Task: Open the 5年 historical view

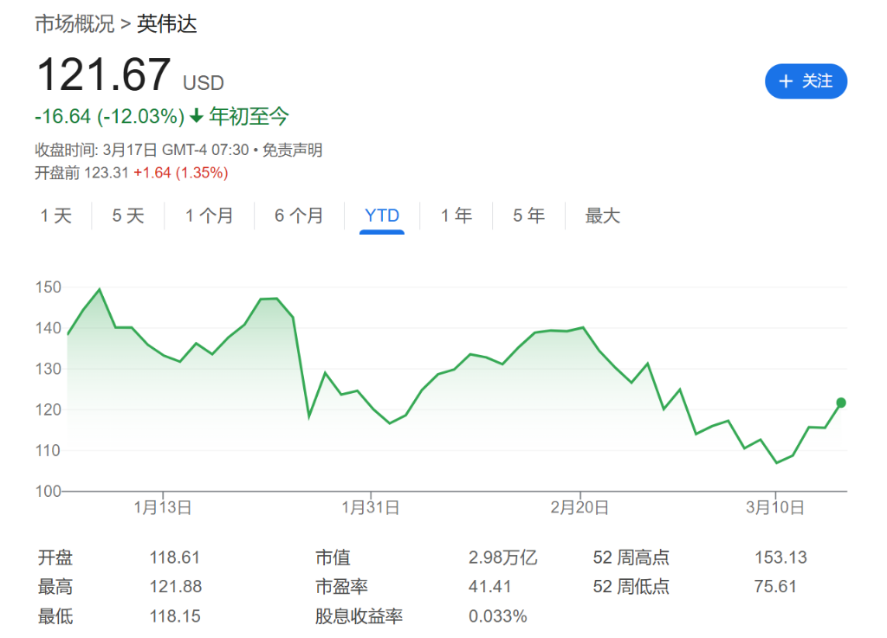Action: 528,216
